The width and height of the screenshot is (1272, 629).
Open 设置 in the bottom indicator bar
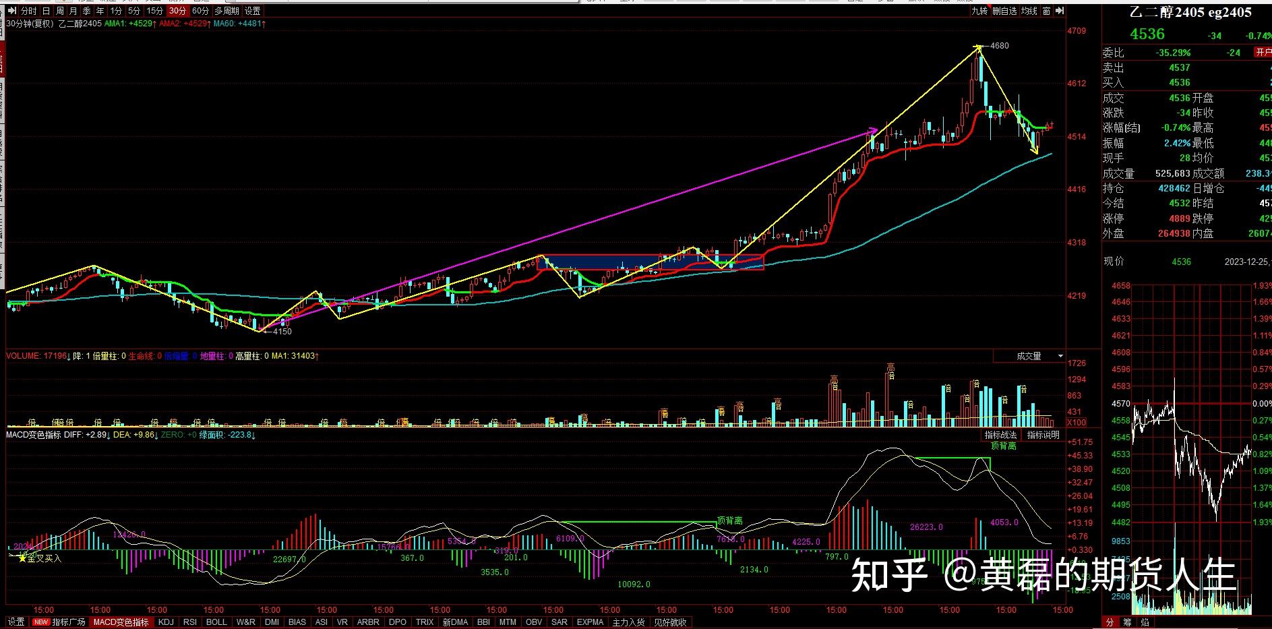click(x=16, y=622)
